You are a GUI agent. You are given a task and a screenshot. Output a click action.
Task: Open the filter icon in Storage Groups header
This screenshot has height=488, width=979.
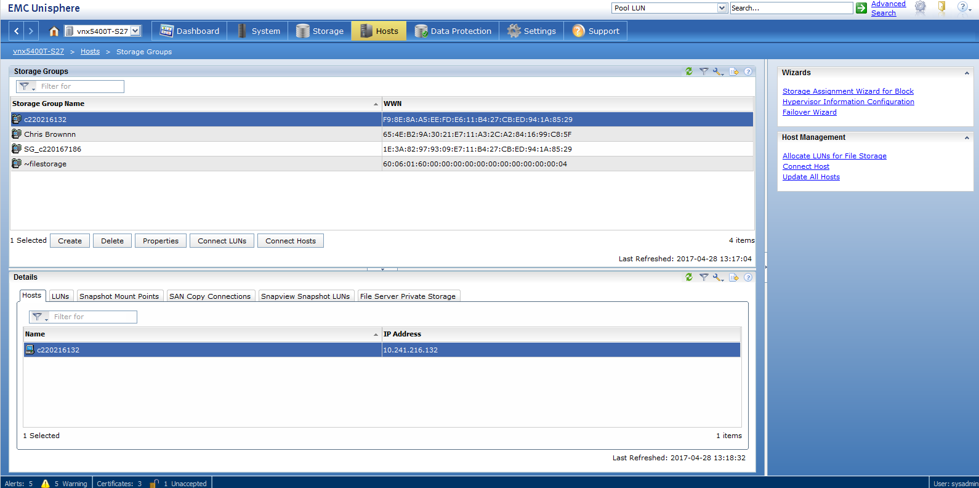coord(704,71)
